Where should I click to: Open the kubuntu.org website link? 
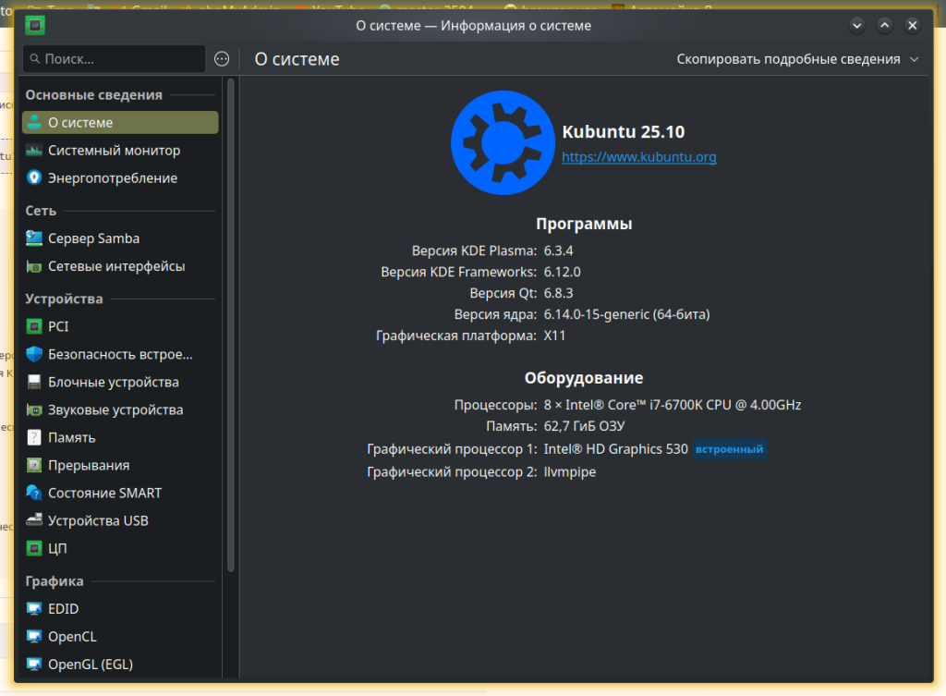(x=639, y=157)
